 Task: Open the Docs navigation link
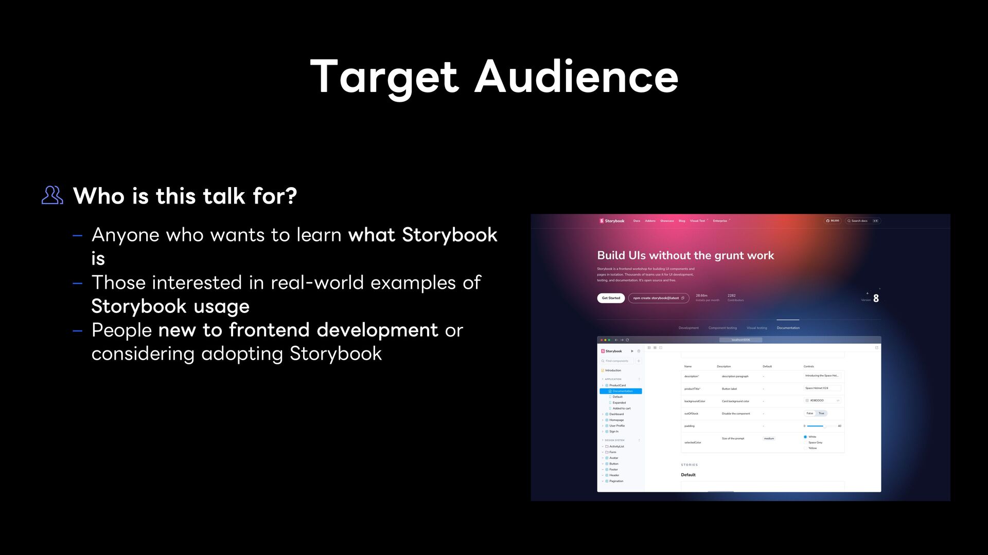[x=637, y=221]
